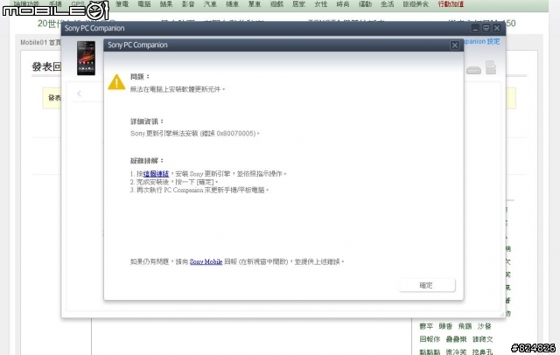The height and width of the screenshot is (355, 560).
Task: Click the grey memory card icon in PC Companion
Action: [x=491, y=67]
